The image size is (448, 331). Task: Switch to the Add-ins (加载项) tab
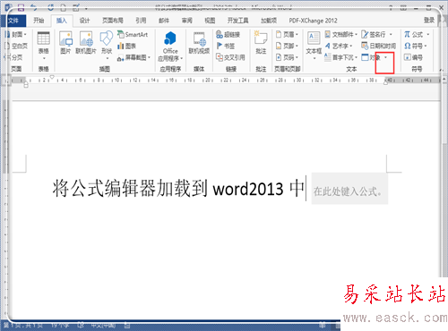[269, 21]
